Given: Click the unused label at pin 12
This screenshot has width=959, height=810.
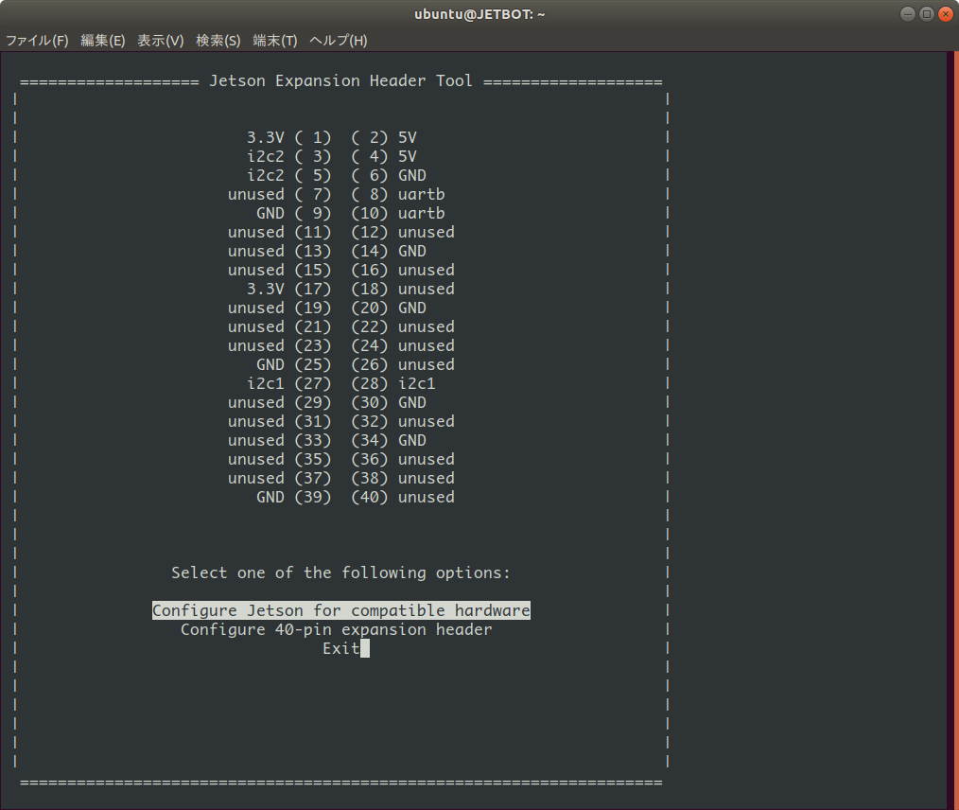Looking at the screenshot, I should [427, 233].
